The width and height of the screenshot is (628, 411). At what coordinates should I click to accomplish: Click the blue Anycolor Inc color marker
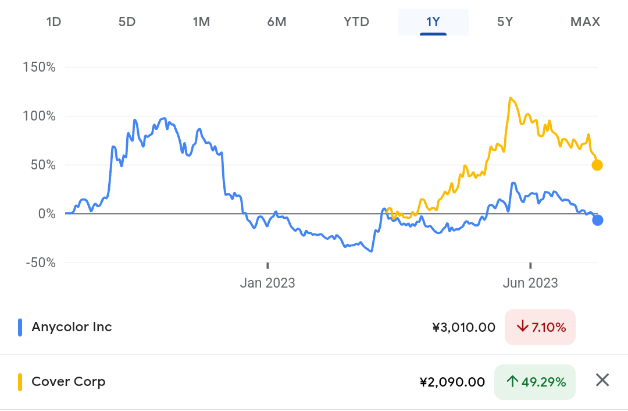point(20,327)
